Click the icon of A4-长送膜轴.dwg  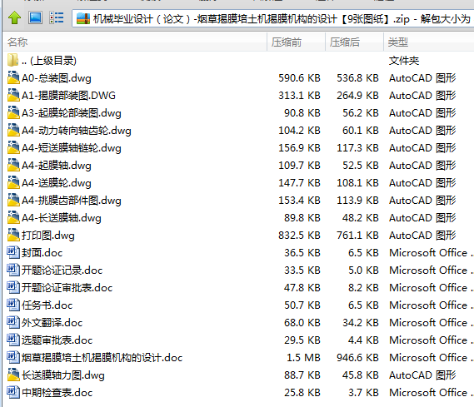click(13, 217)
